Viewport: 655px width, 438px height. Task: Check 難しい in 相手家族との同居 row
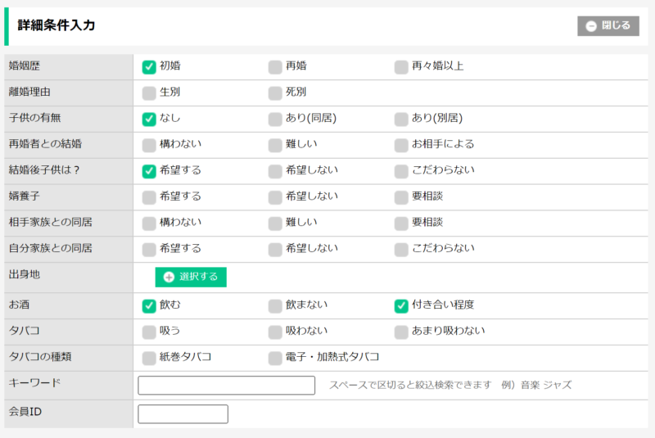pyautogui.click(x=275, y=224)
